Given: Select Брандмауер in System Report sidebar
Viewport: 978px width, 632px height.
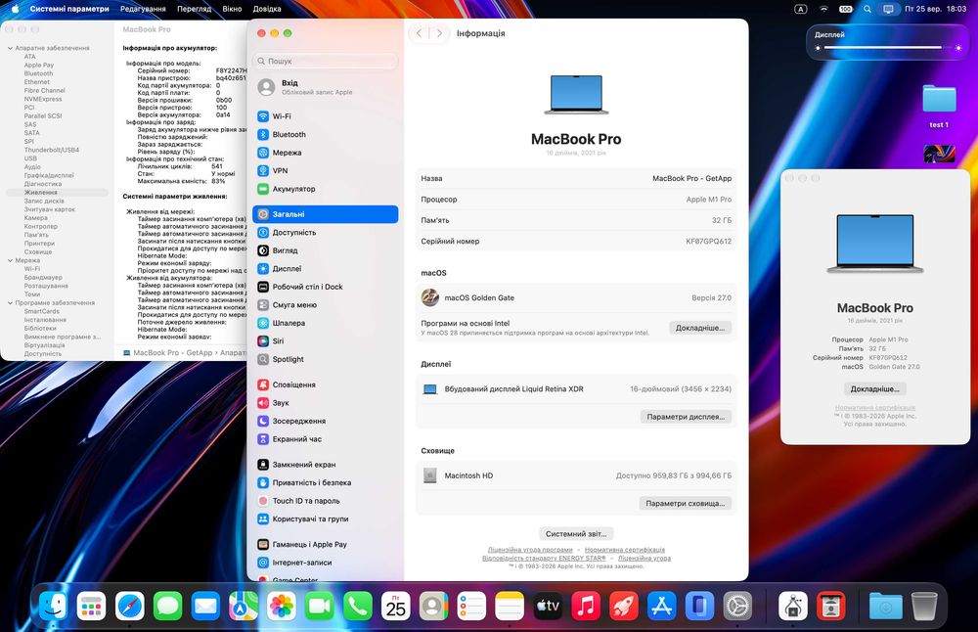Looking at the screenshot, I should pyautogui.click(x=43, y=278).
